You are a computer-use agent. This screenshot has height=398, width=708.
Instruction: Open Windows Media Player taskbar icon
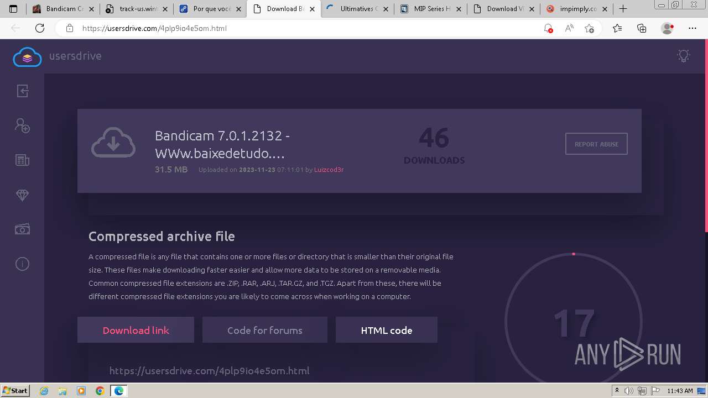click(81, 391)
